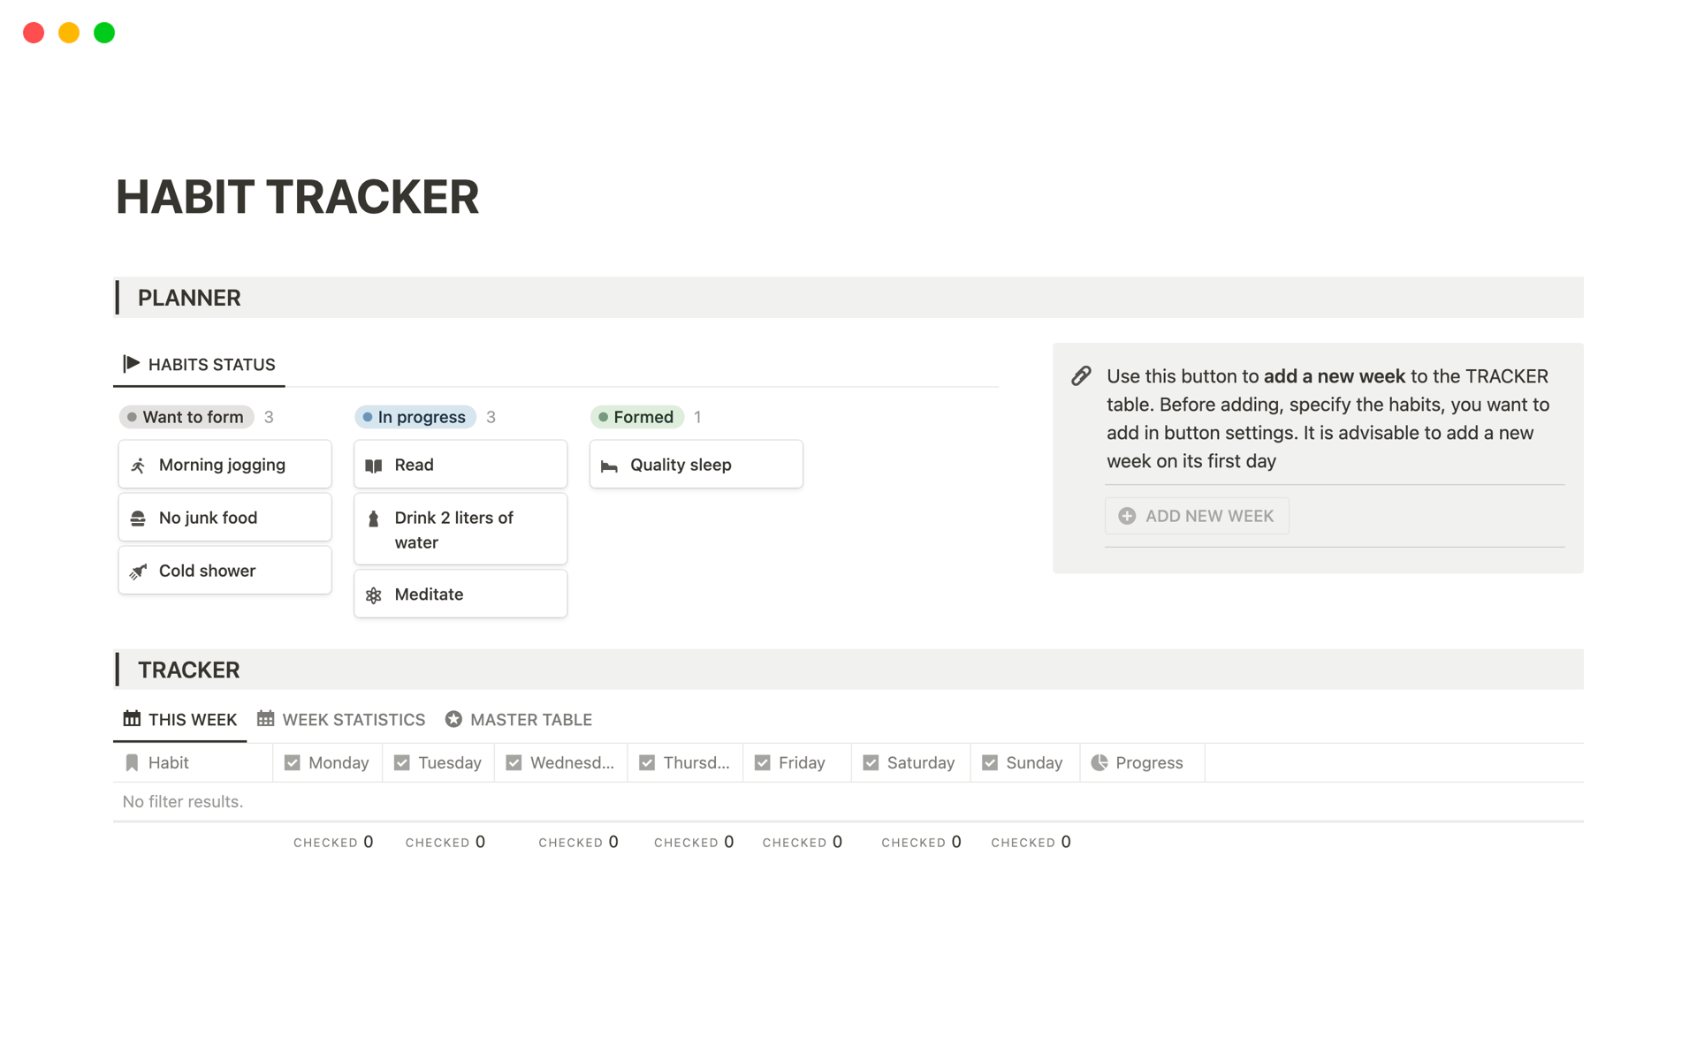This screenshot has width=1697, height=1060.
Task: Toggle the Sunday column header checkbox
Action: click(990, 761)
